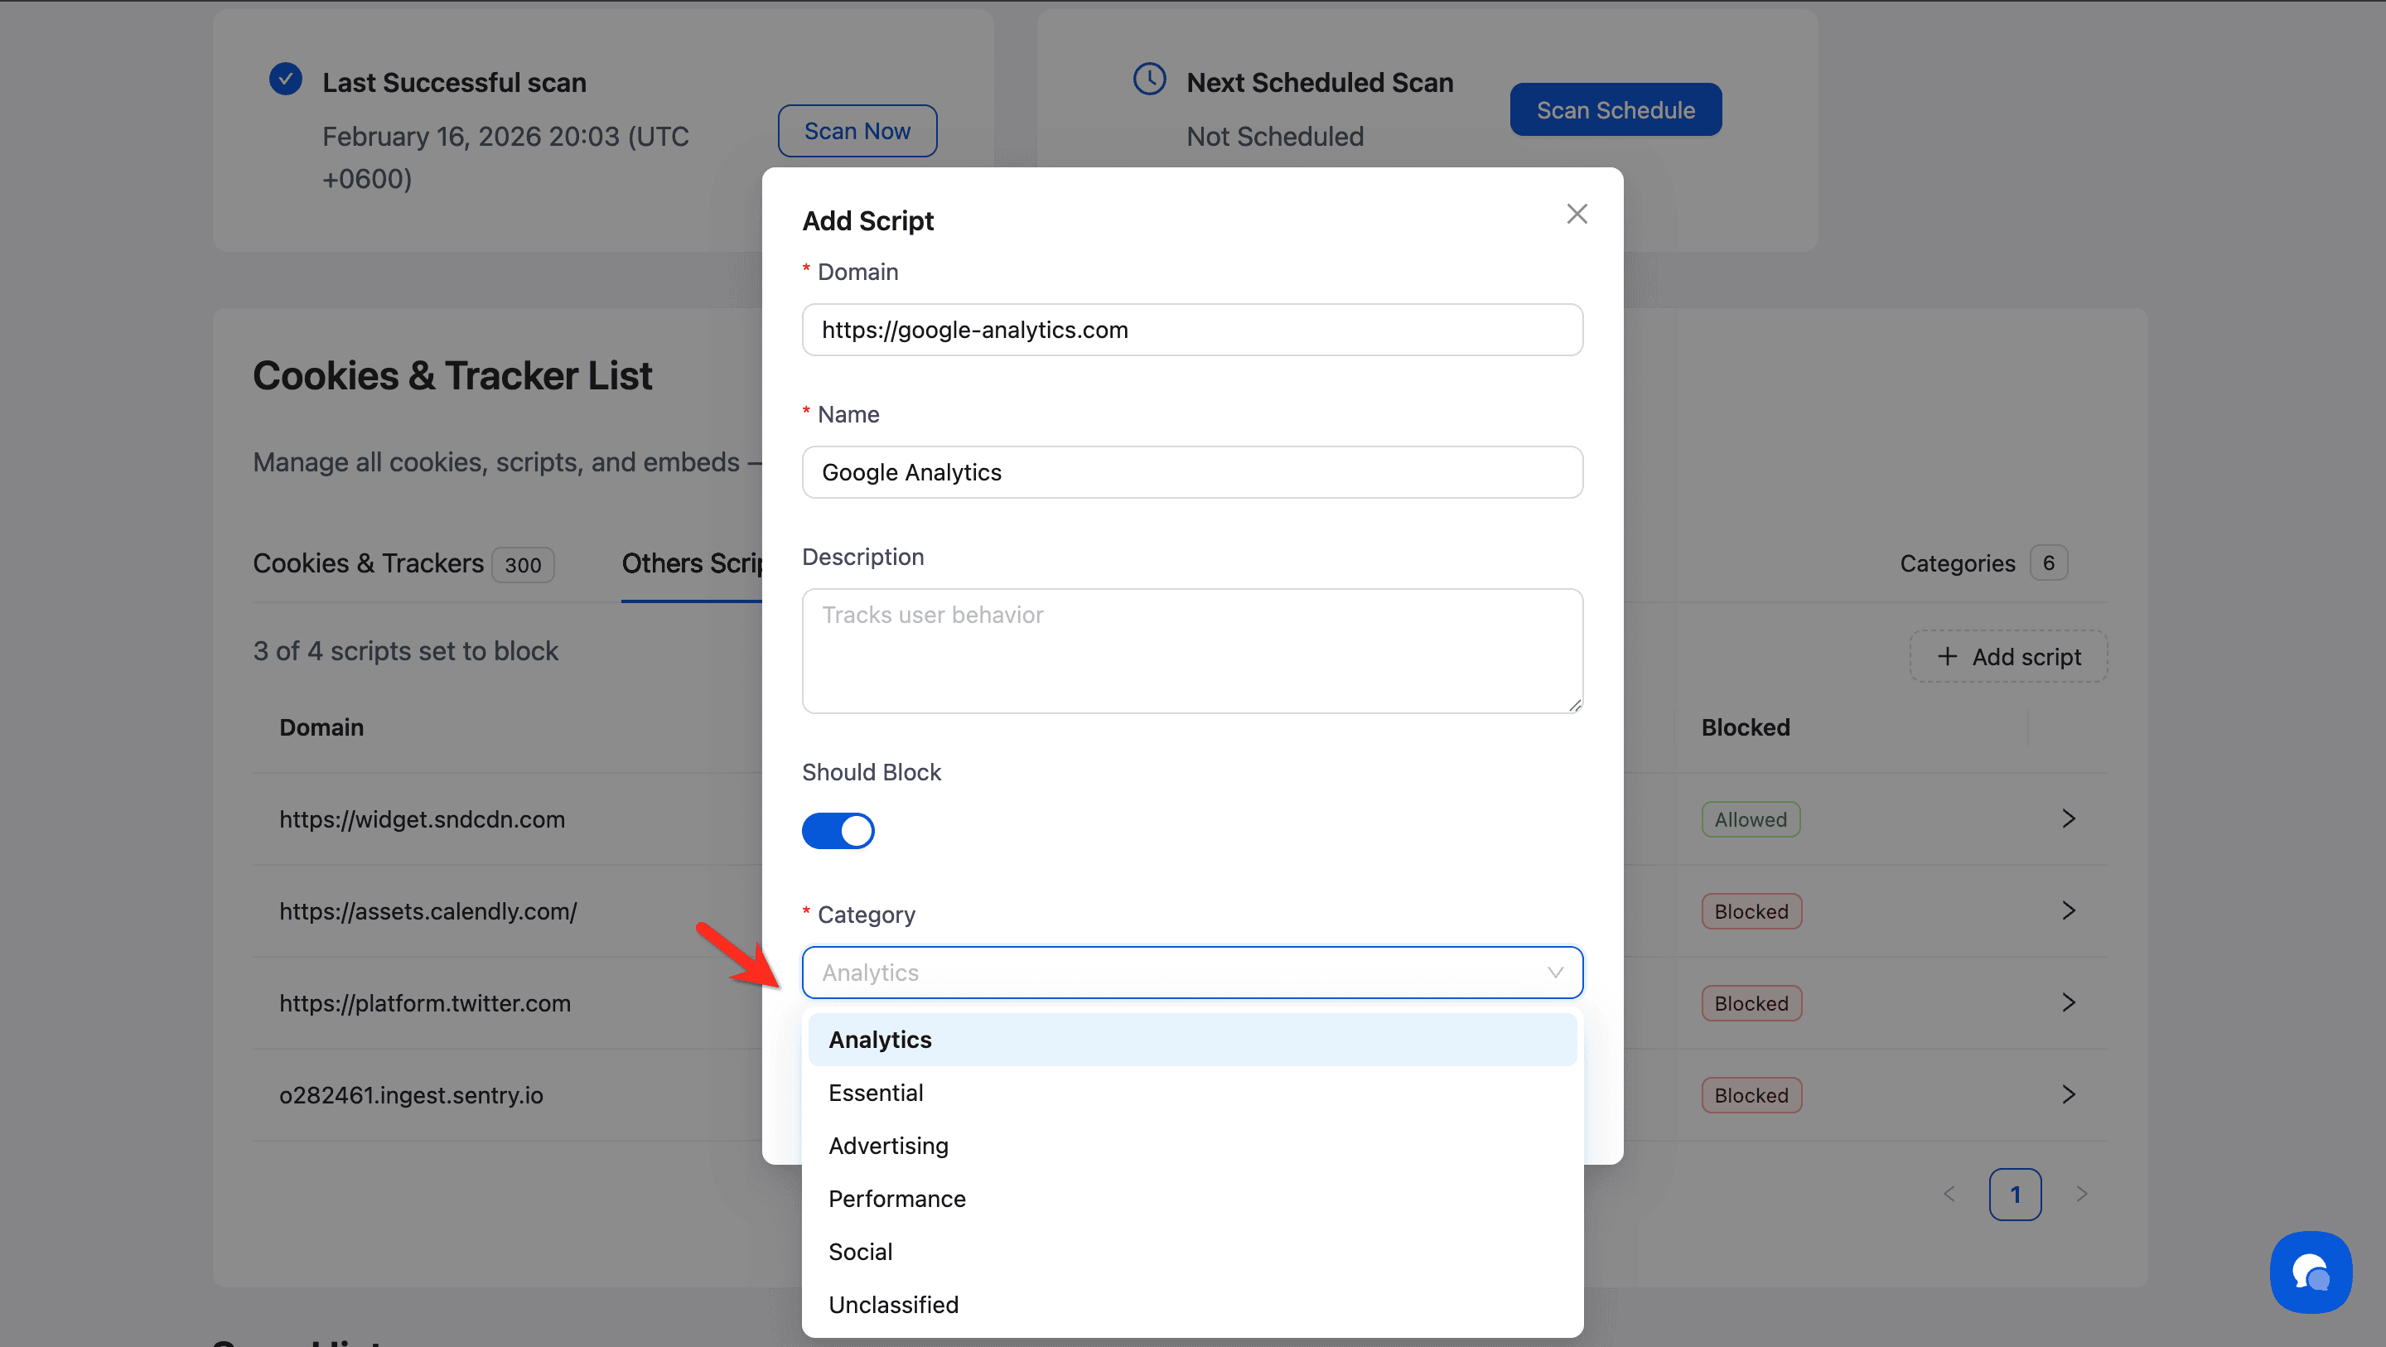Close the Add Script dialog
Screen dimensions: 2386x1347
pyautogui.click(x=1577, y=214)
